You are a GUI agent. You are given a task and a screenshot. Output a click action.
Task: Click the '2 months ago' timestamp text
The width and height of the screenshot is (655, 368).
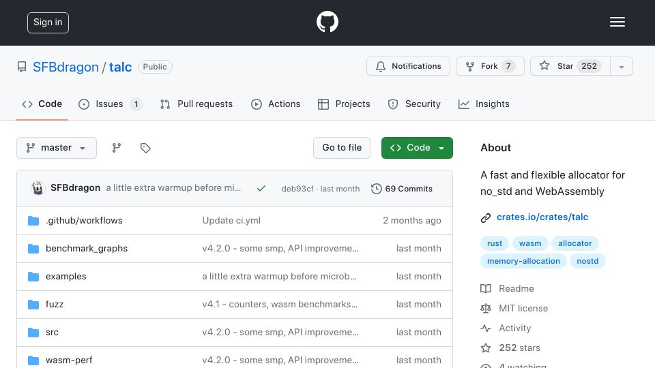412,220
